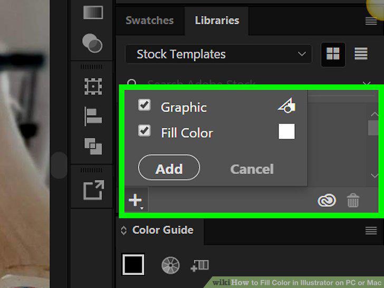384x288 pixels.
Task: Open the Transform panel icon
Action: click(93, 87)
